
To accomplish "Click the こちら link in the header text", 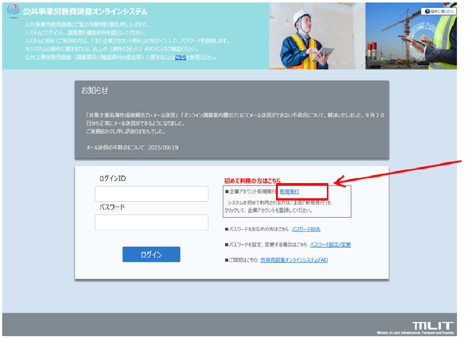I will (x=180, y=57).
